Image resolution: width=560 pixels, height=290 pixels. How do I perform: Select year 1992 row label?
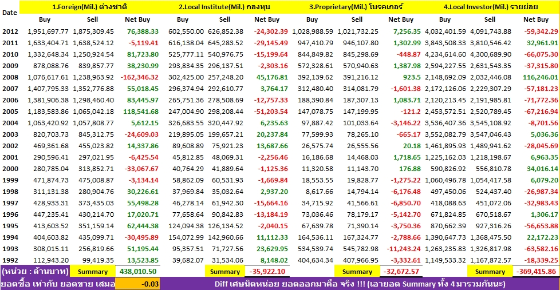coord(10,260)
